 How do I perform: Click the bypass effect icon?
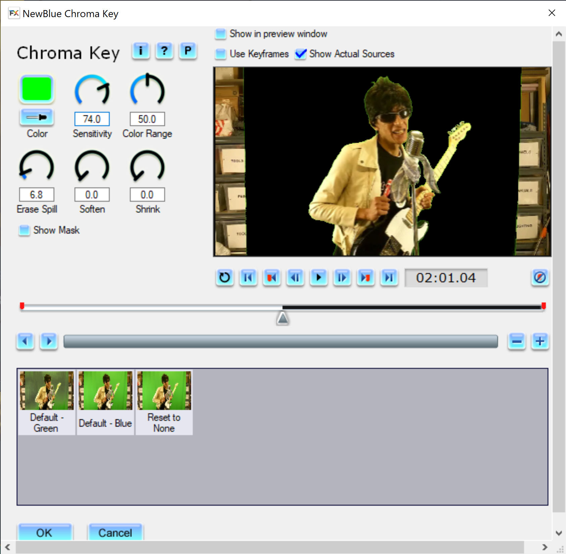click(540, 278)
